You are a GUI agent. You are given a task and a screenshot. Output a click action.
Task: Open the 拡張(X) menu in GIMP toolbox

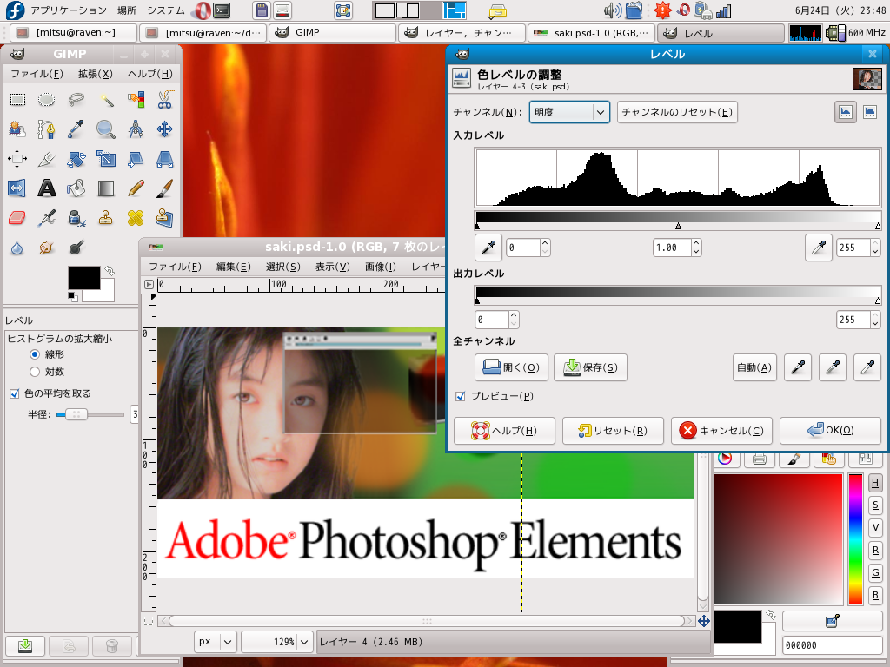click(x=95, y=74)
